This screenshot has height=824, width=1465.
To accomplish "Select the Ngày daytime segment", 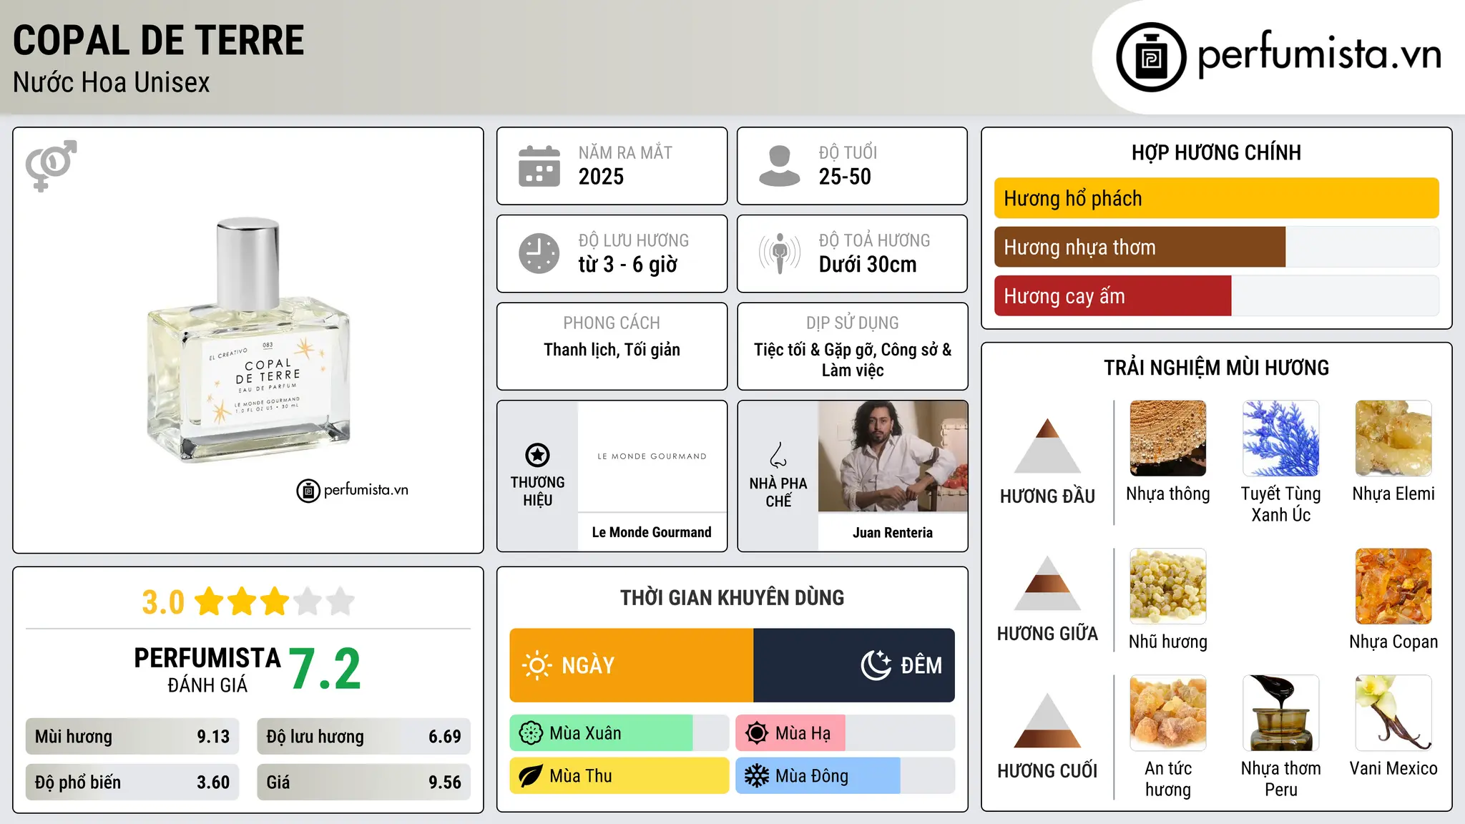I will pos(632,665).
